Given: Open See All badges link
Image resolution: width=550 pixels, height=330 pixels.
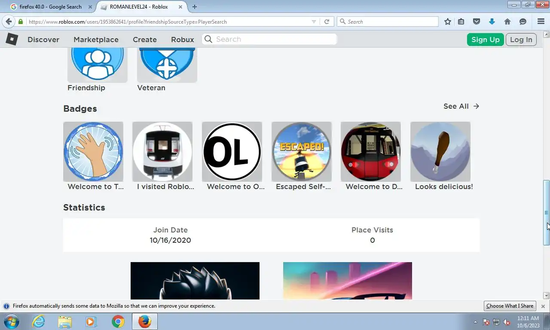Looking at the screenshot, I should [461, 106].
